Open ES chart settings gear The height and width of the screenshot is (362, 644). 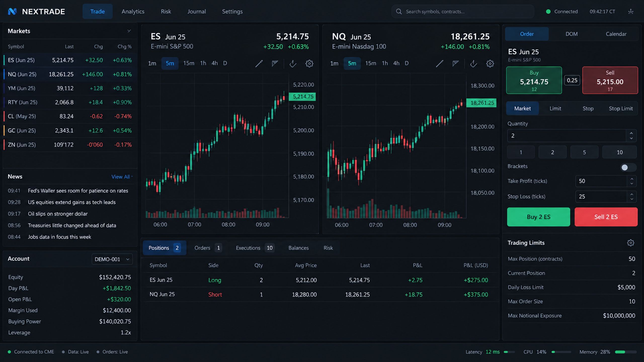point(309,63)
